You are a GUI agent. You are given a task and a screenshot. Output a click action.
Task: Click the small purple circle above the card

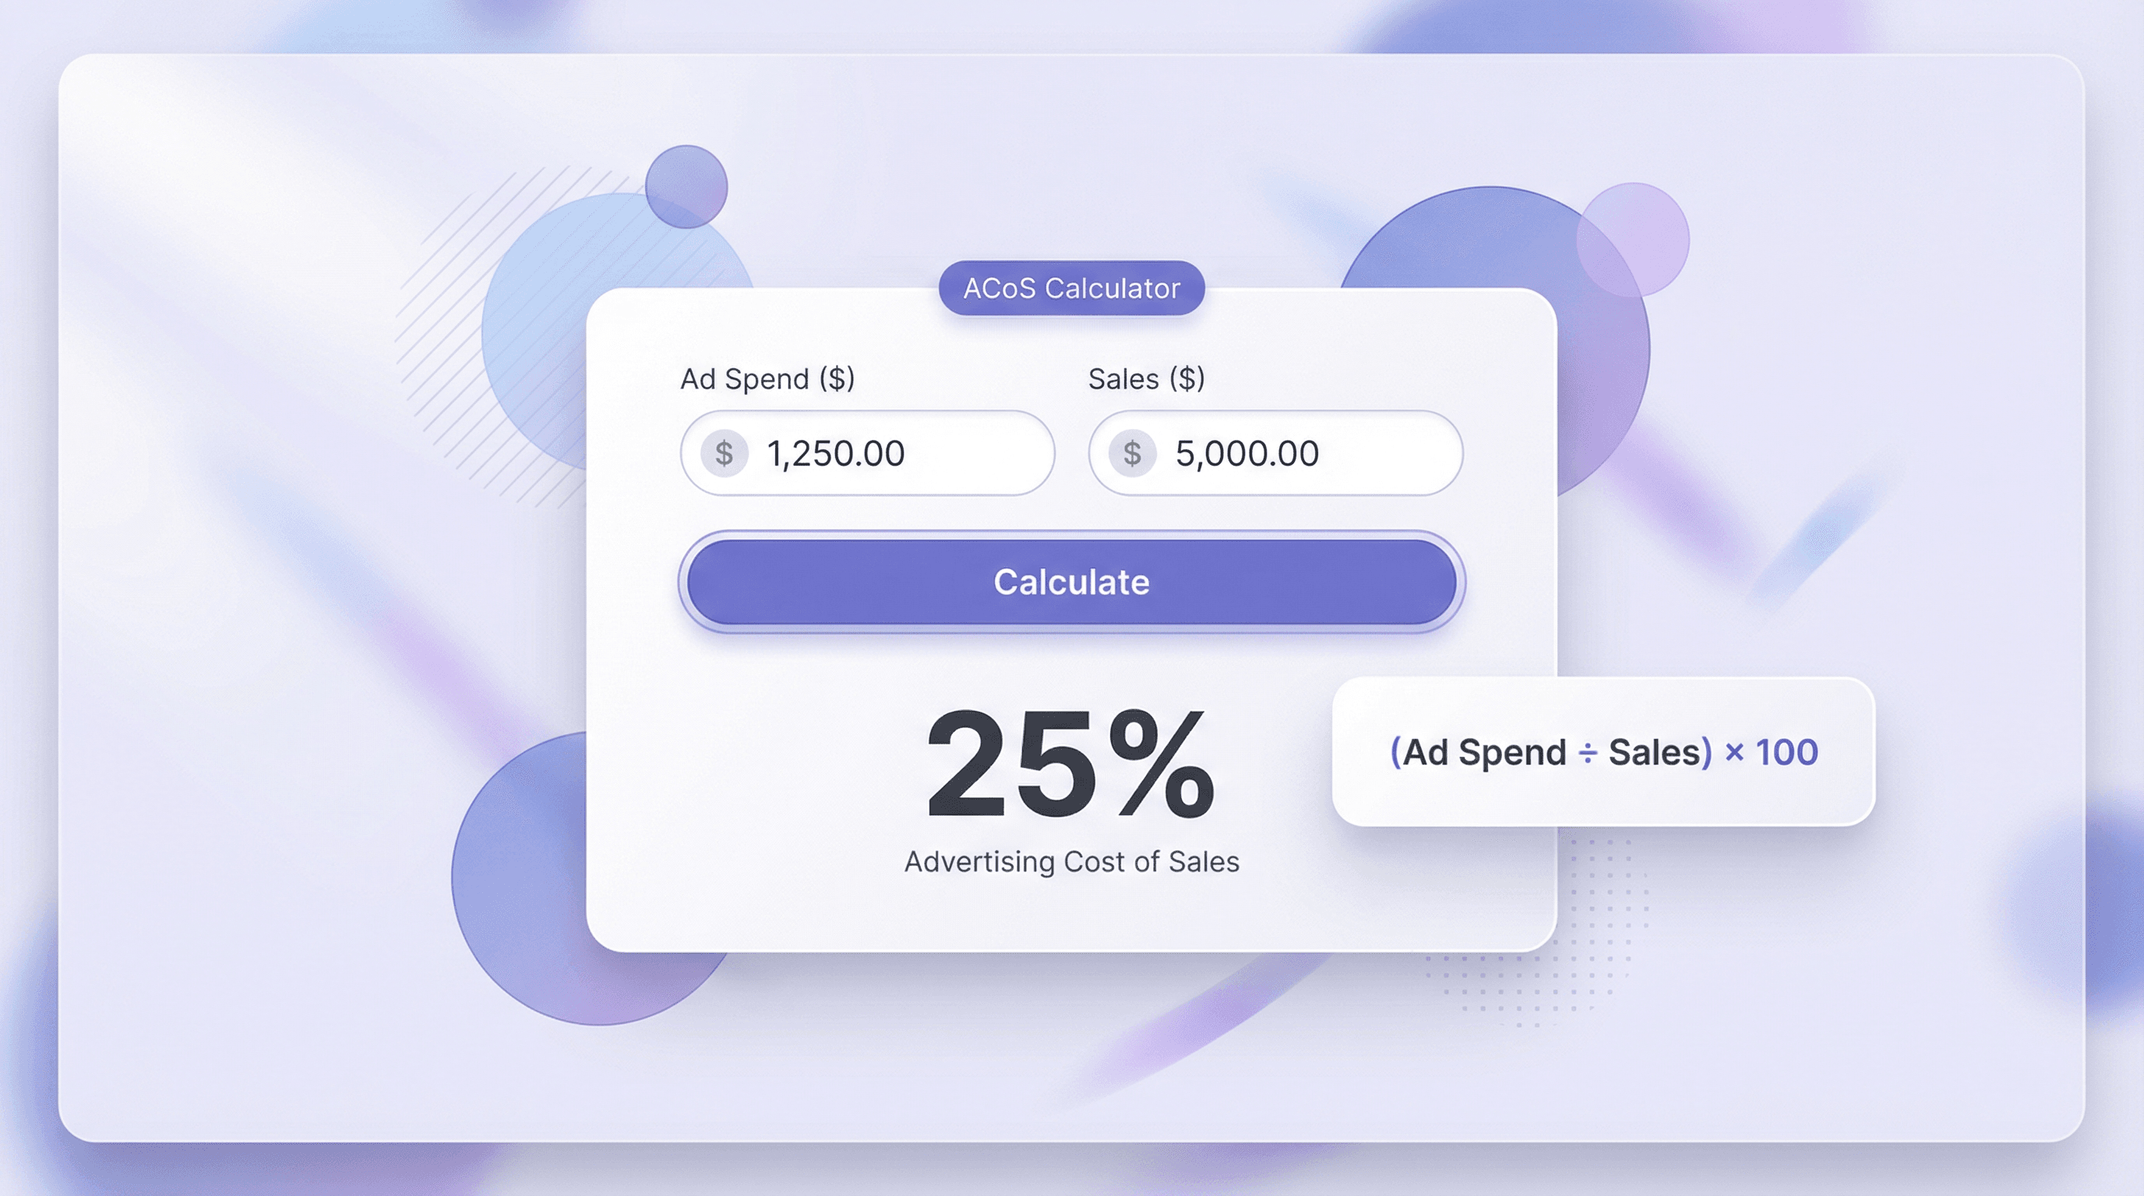[x=686, y=186]
